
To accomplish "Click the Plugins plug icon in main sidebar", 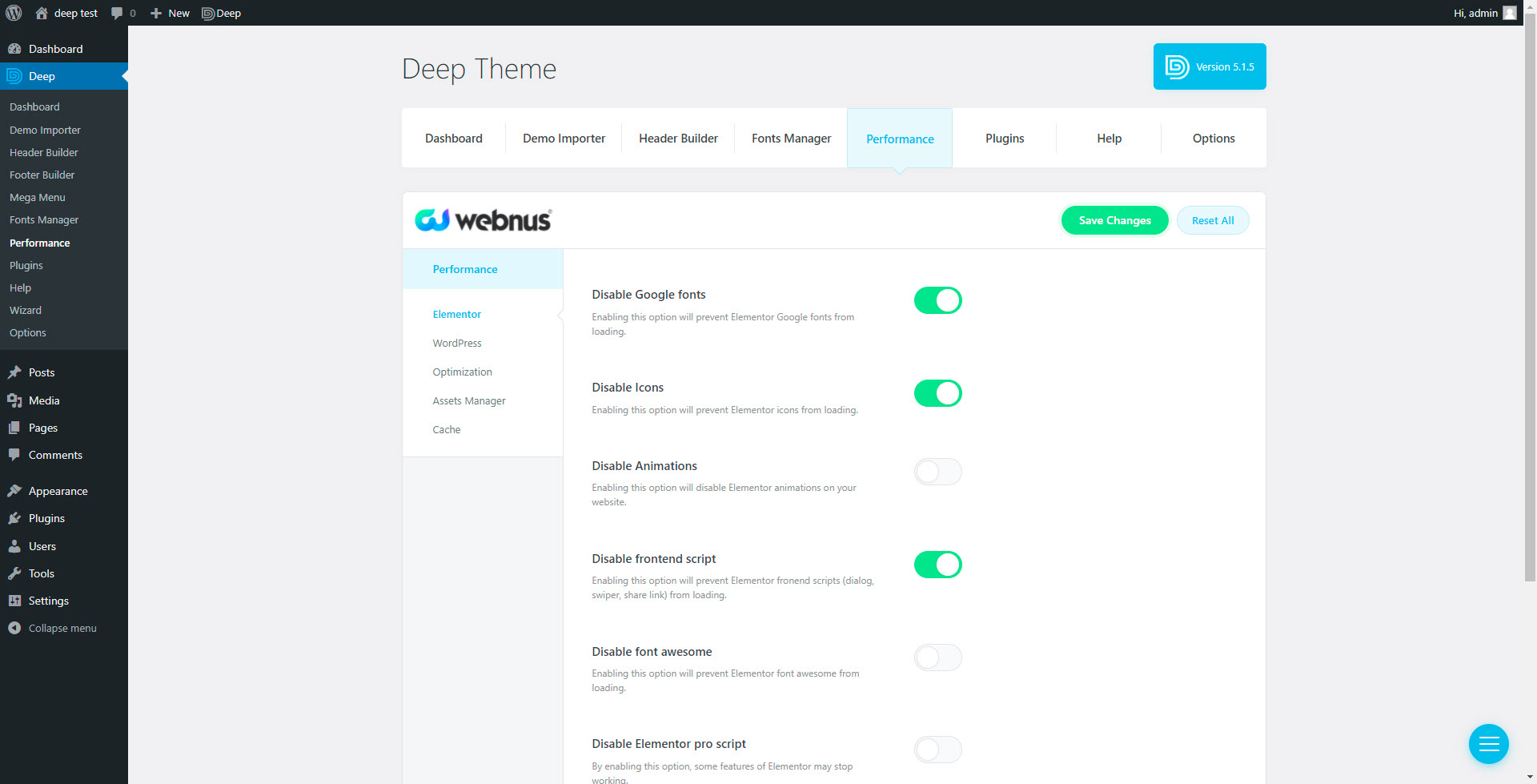I will point(14,518).
